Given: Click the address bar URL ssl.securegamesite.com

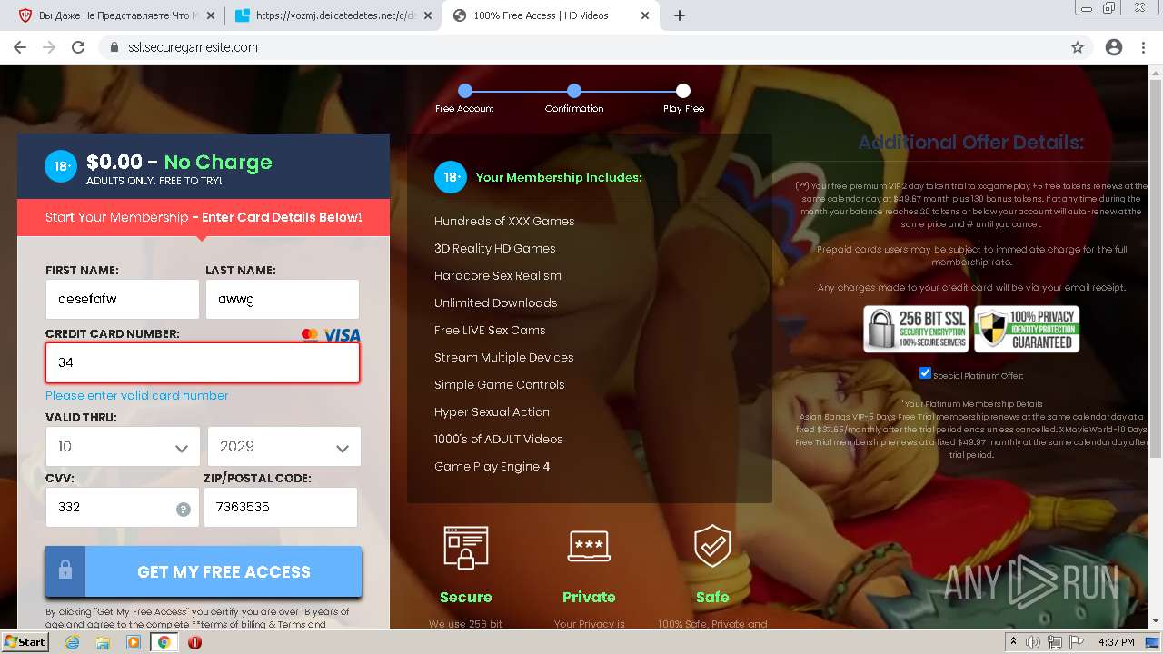Looking at the screenshot, I should tap(193, 47).
